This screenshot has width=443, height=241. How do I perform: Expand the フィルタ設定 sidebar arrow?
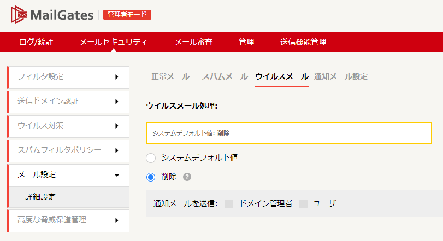[x=117, y=77]
